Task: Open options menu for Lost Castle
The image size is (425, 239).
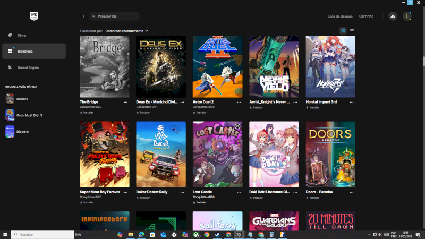Action: coord(239,192)
